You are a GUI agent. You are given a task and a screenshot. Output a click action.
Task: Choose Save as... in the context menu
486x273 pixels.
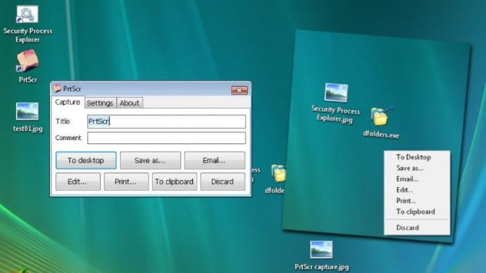click(417, 168)
